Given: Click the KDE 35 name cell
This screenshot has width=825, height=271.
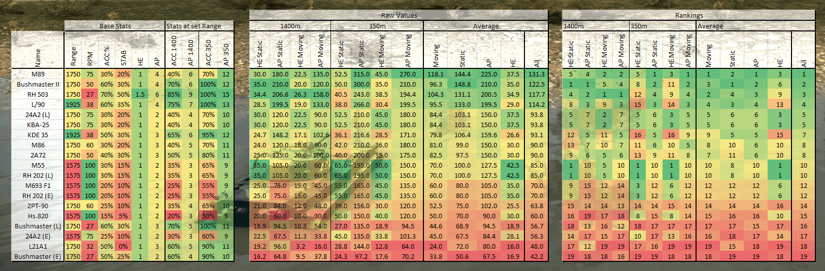Looking at the screenshot, I should tap(38, 135).
